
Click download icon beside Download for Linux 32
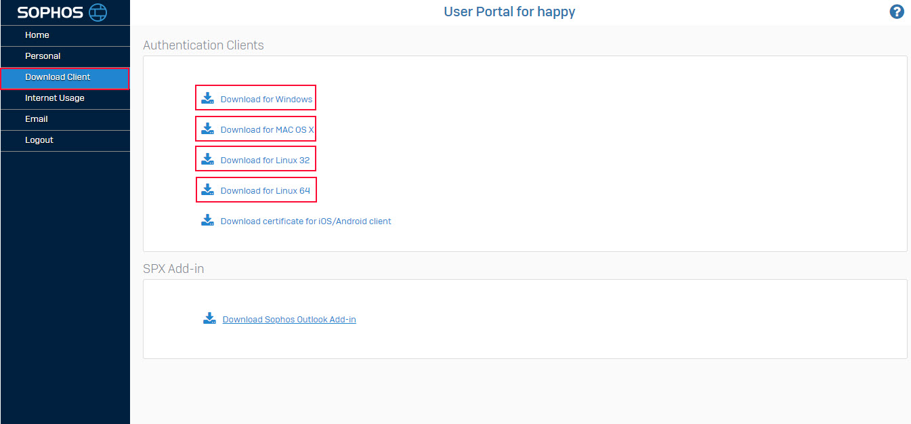(x=207, y=160)
